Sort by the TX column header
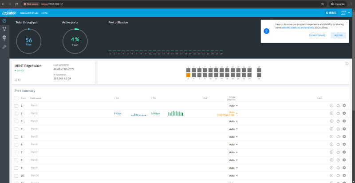Image resolution: width=355 pixels, height=183 pixels. (153, 98)
